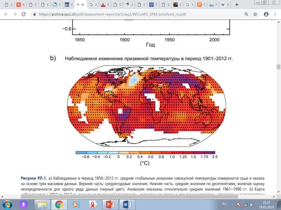The height and width of the screenshot is (210, 281).
Task: Click the 'Год' axis label
Action: click(150, 45)
